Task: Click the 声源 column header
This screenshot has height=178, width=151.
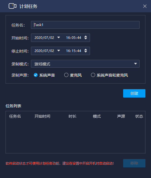Action: (121, 116)
